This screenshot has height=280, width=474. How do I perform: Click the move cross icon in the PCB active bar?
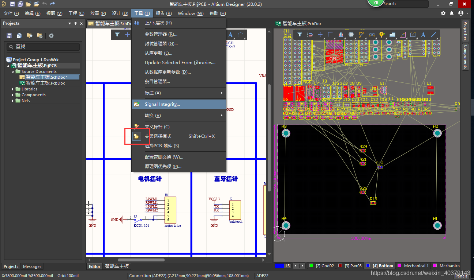320,35
